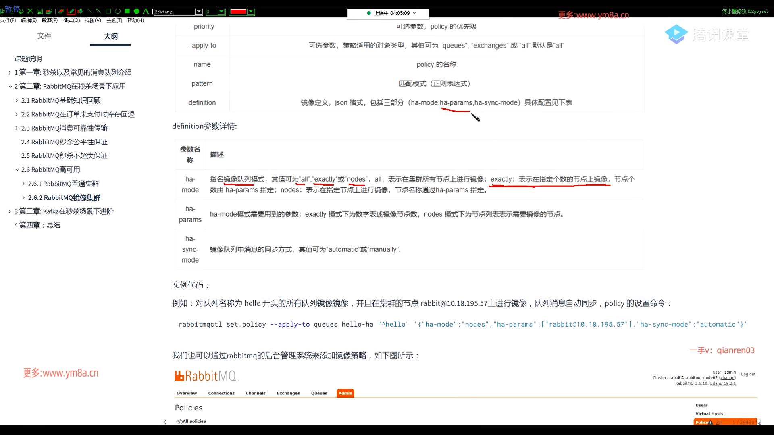
Task: Select the eraser tool in annotation toolbar
Action: coord(61,11)
